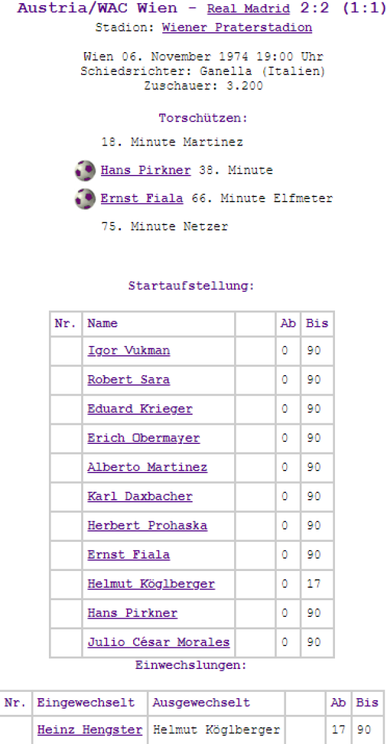387x744 pixels.
Task: Open substitute Heinz Hengster's link
Action: 90,730
